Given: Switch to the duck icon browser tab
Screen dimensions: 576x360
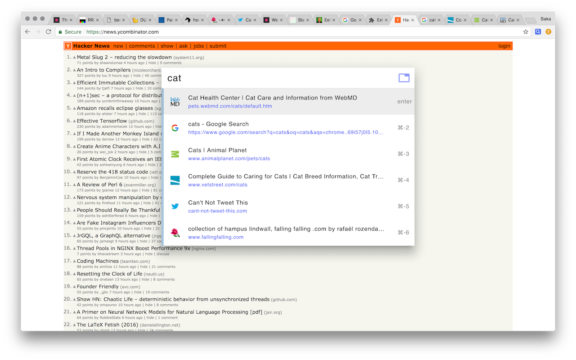Looking at the screenshot, I should click(141, 20).
